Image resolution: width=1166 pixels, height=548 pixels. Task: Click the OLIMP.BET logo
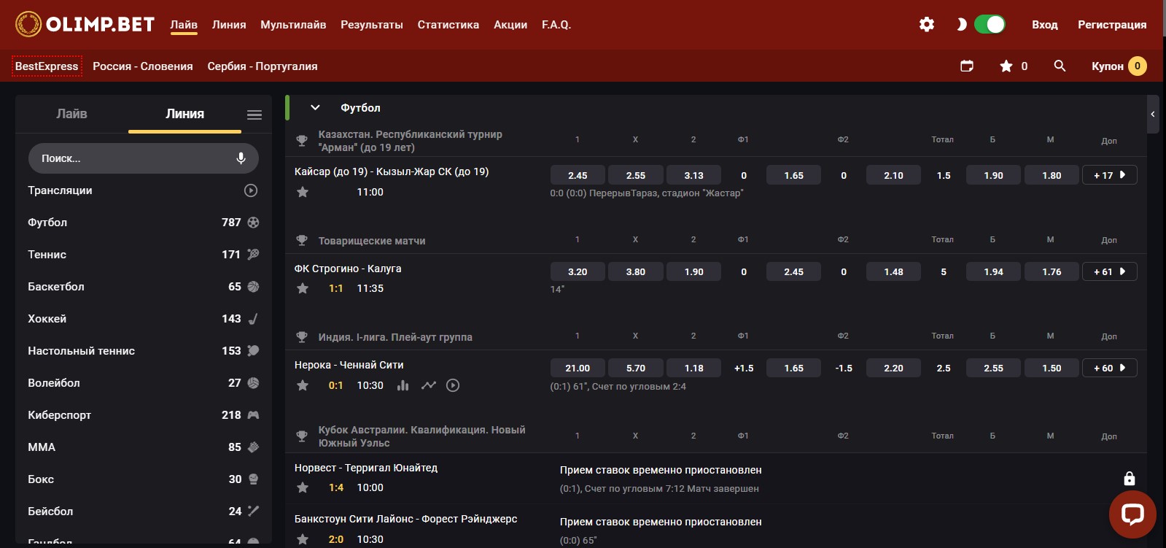coord(85,24)
